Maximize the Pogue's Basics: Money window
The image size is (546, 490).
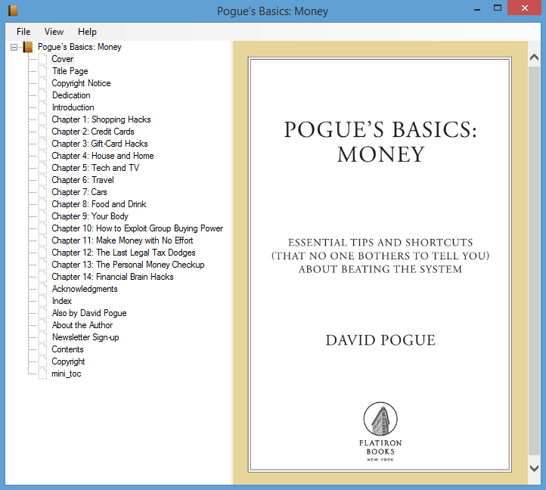(x=498, y=8)
